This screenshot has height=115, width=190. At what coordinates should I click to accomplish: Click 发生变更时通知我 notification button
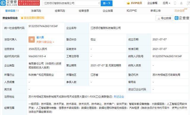(x=33, y=18)
